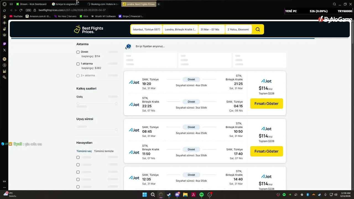Open the Kick bookmark

coord(84,16)
